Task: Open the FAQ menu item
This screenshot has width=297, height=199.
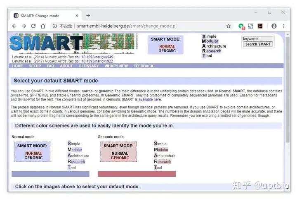Action: coord(50,66)
